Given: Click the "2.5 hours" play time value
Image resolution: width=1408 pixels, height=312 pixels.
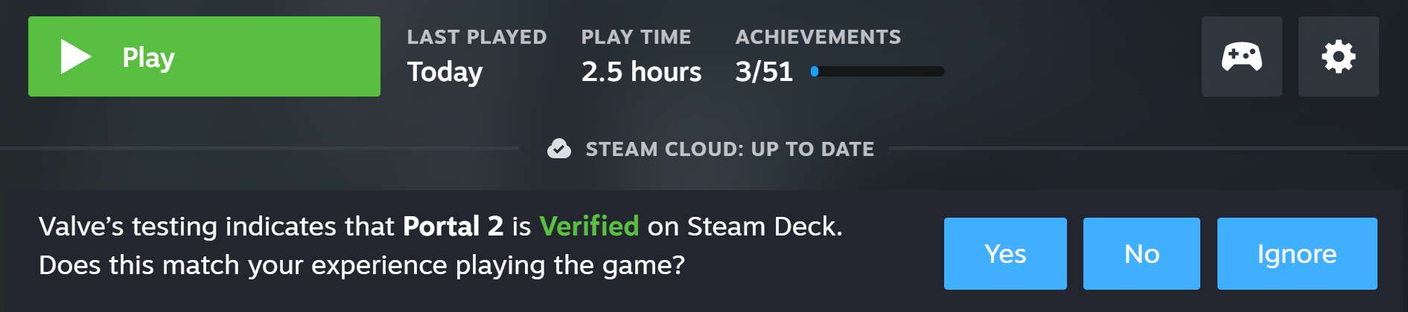Looking at the screenshot, I should pos(641,72).
